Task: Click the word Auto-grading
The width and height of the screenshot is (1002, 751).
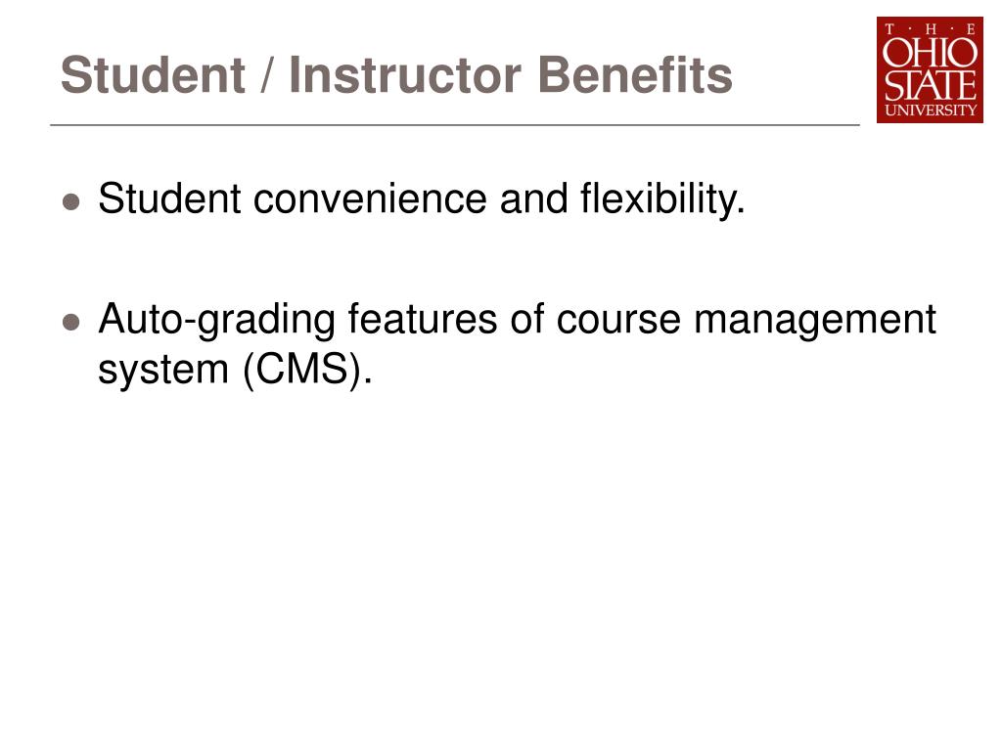Action: click(x=216, y=319)
